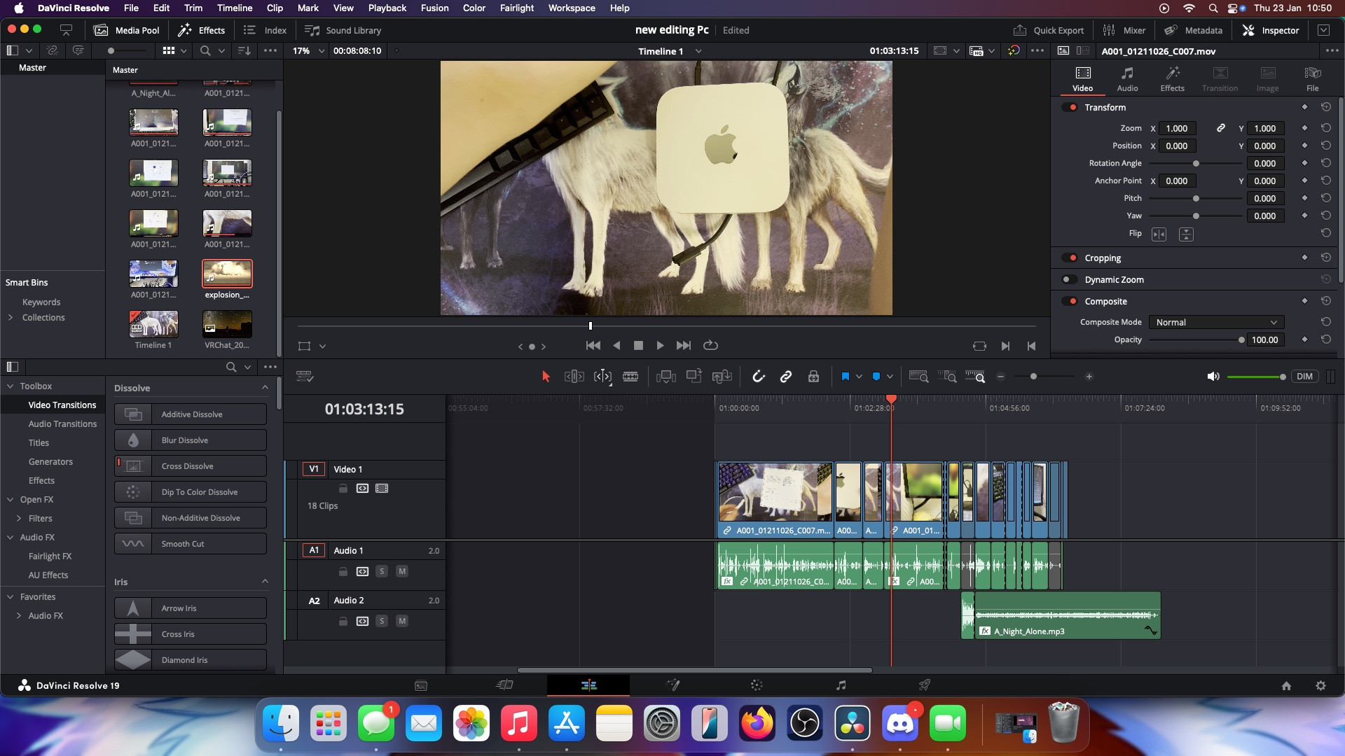Image resolution: width=1345 pixels, height=756 pixels.
Task: Collapse the Dissolve transitions group
Action: [265, 388]
